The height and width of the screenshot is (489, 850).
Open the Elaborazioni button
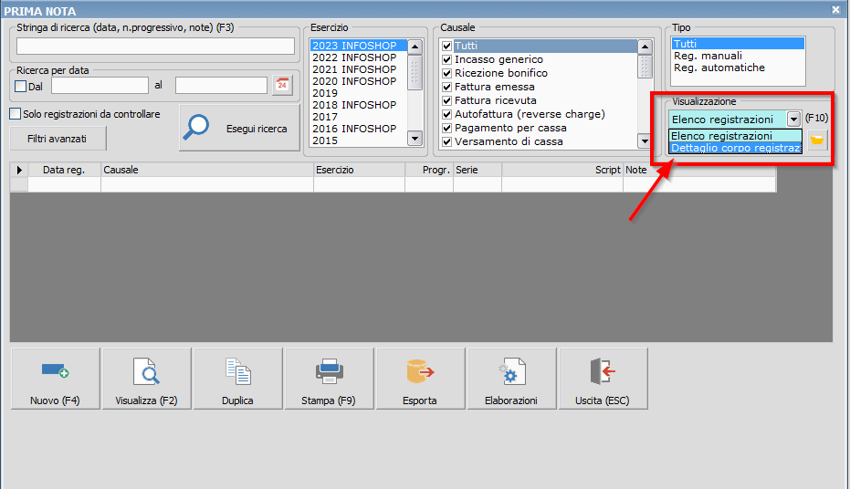tap(511, 379)
